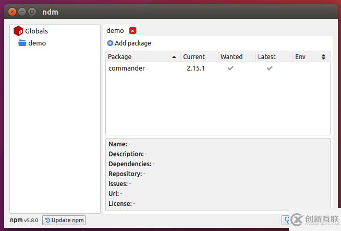The image size is (341, 231).
Task: Click commander's Wanted checkmark icon
Action: coord(230,68)
